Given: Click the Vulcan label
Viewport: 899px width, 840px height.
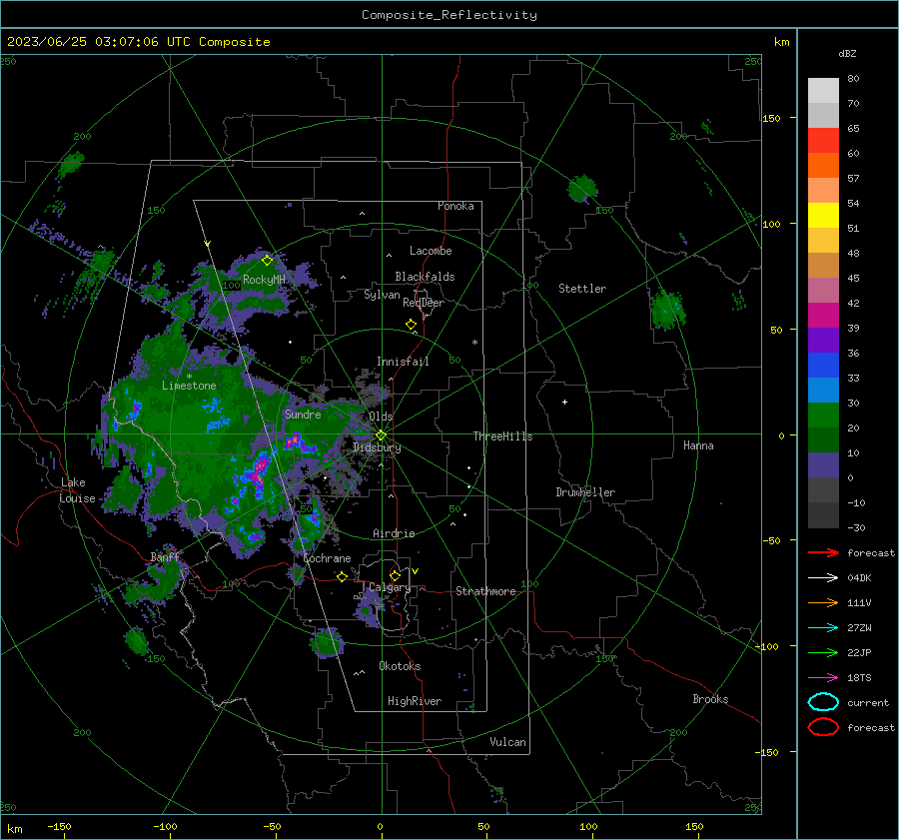Looking at the screenshot, I should click(507, 742).
